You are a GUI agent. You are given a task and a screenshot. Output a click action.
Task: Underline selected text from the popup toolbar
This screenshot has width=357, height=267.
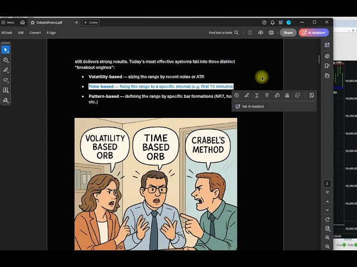pyautogui.click(x=257, y=95)
